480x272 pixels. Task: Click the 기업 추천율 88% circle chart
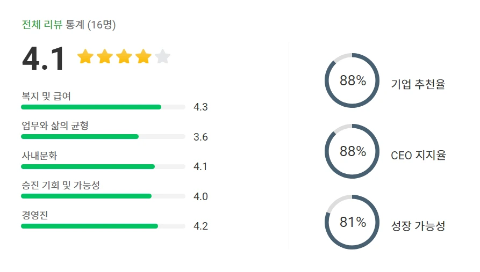[352, 80]
